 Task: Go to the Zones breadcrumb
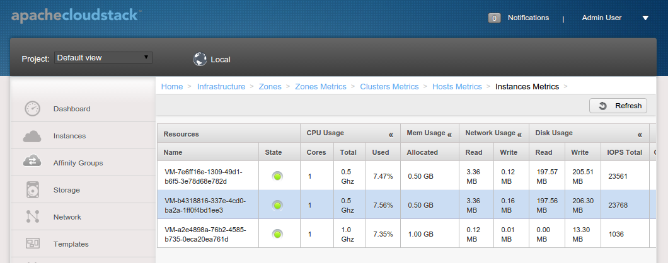270,86
